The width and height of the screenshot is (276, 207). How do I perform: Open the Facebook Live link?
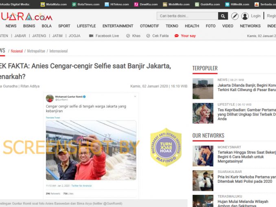(107, 36)
